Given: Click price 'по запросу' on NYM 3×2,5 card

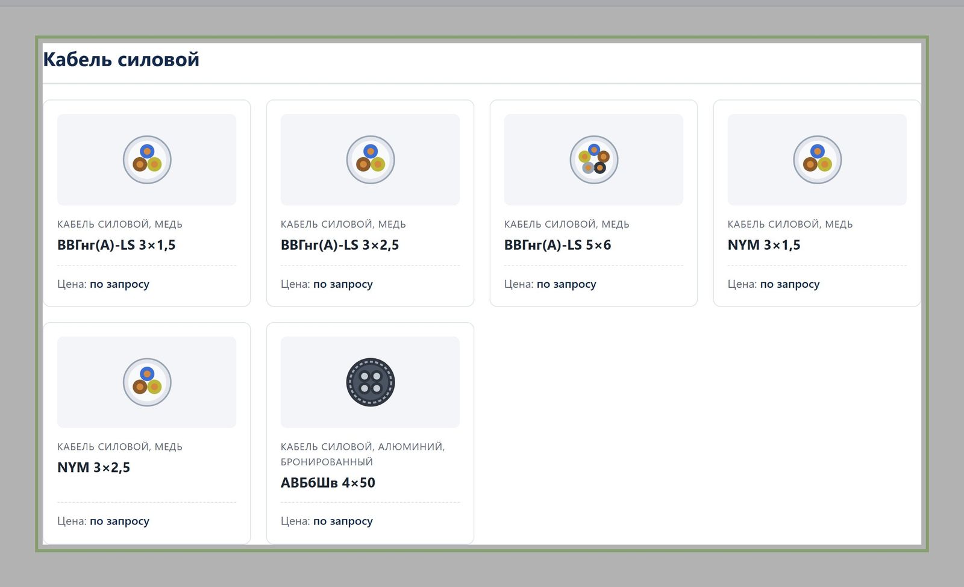Looking at the screenshot, I should [119, 521].
